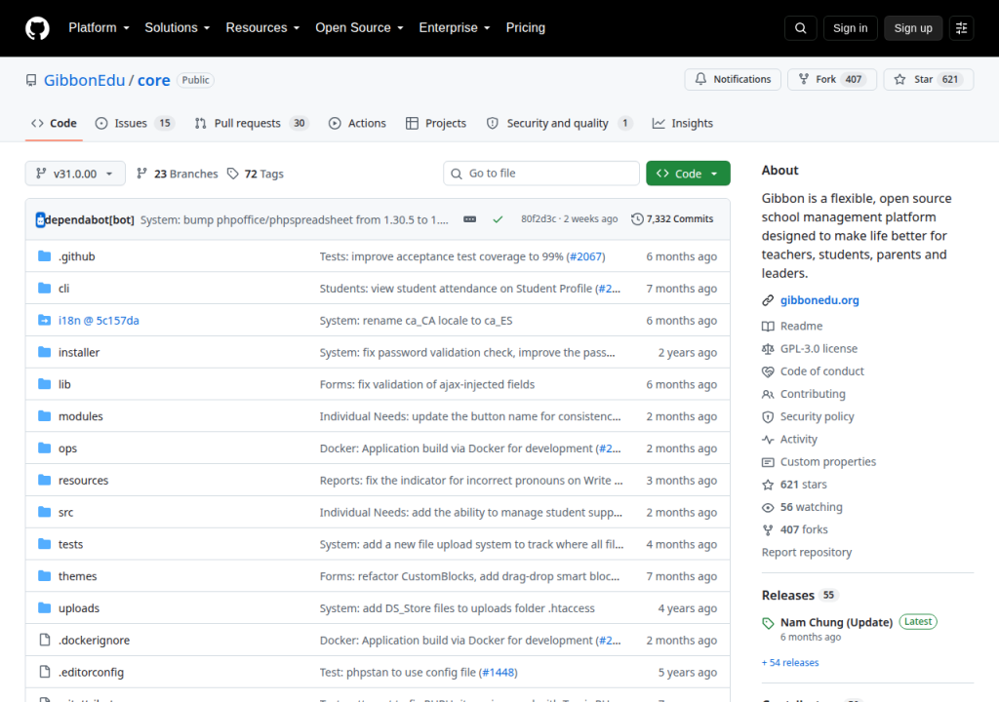Click the modules folder icon
This screenshot has width=999, height=702.
(x=44, y=416)
